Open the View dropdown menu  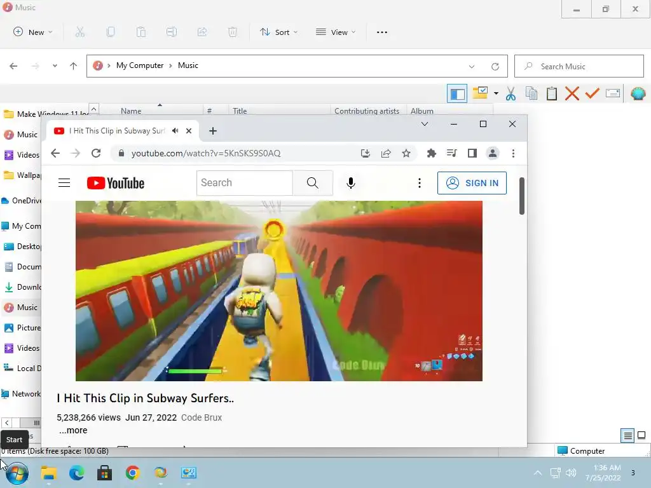coord(336,32)
